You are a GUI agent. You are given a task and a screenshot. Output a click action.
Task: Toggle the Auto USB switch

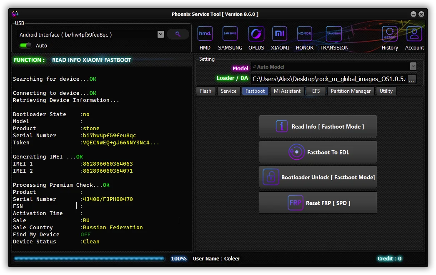click(26, 45)
